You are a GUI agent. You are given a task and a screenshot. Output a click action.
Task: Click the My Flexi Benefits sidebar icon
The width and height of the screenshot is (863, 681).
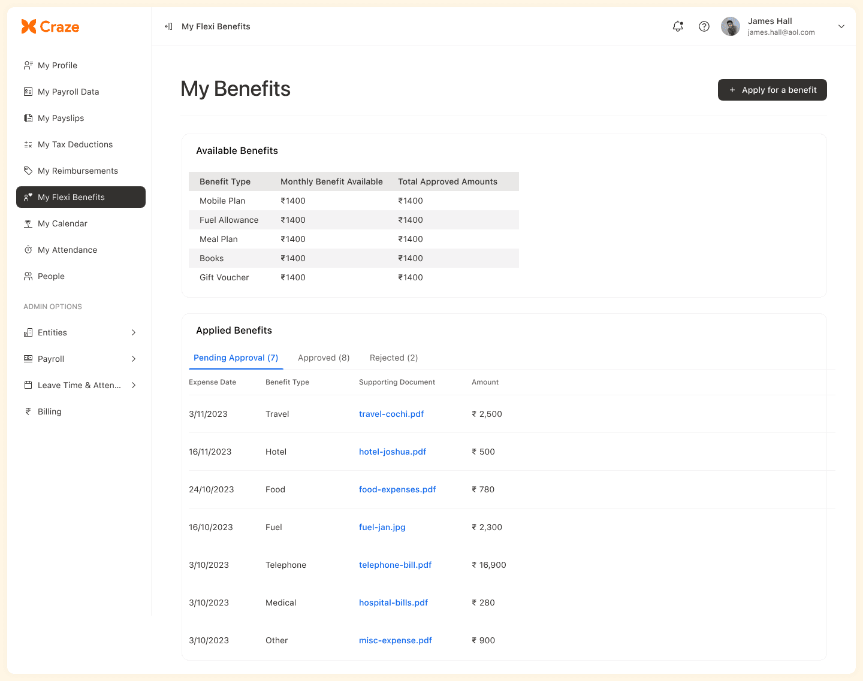click(28, 197)
